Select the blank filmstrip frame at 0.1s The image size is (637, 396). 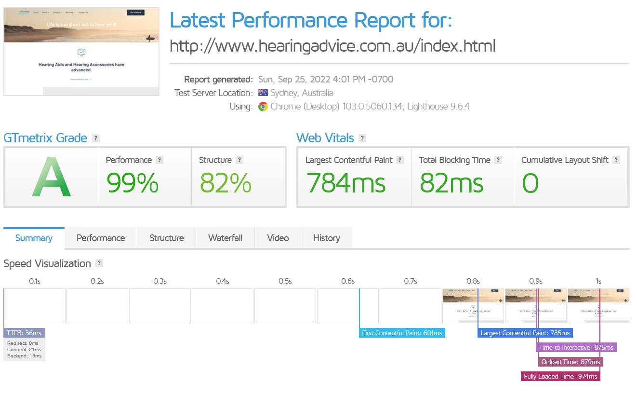[35, 306]
